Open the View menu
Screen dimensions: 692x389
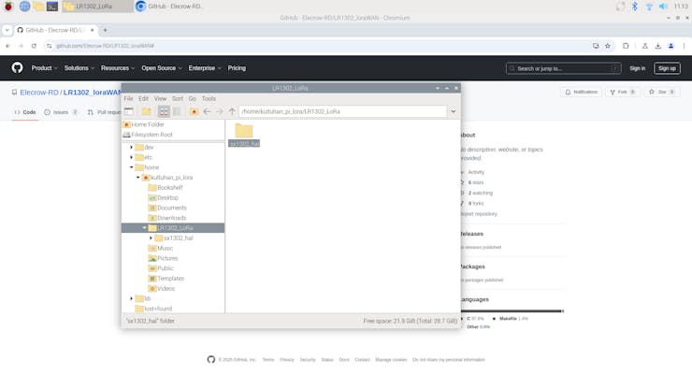[x=160, y=98]
